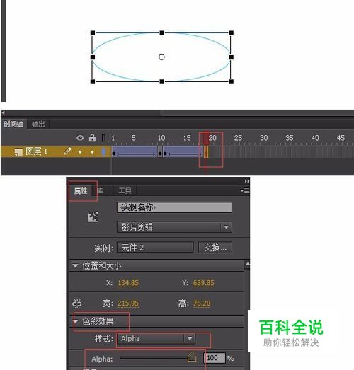
Task: Click the Y value 689.85
Action: click(204, 283)
